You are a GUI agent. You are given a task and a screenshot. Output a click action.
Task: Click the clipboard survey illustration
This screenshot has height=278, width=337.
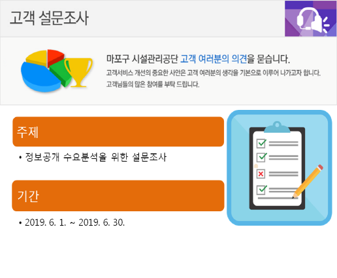click(280, 167)
